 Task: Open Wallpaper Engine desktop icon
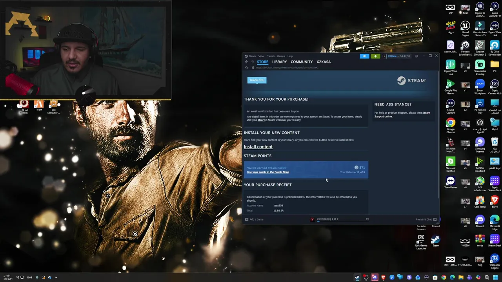(495, 262)
